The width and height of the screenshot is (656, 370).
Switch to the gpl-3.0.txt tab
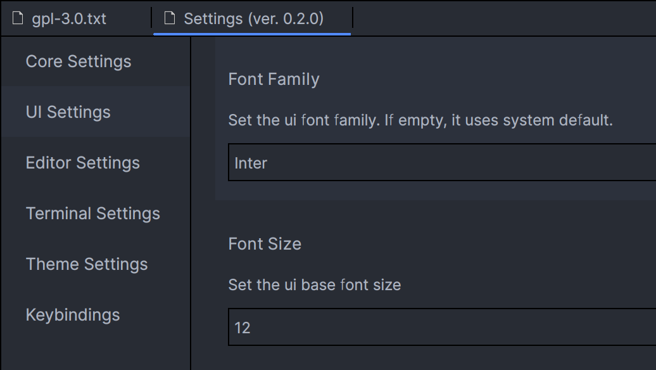point(66,18)
